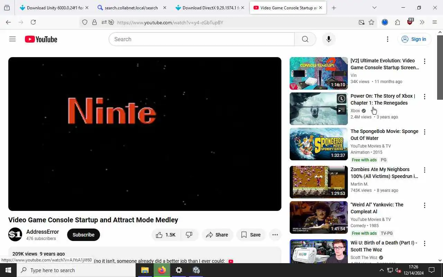Screen dimensions: 443x277
Task: View site security padlock info
Action: point(94,22)
